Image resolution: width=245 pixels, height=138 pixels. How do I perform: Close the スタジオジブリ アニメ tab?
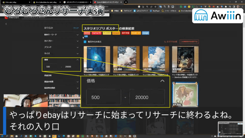pyautogui.click(x=90, y=2)
